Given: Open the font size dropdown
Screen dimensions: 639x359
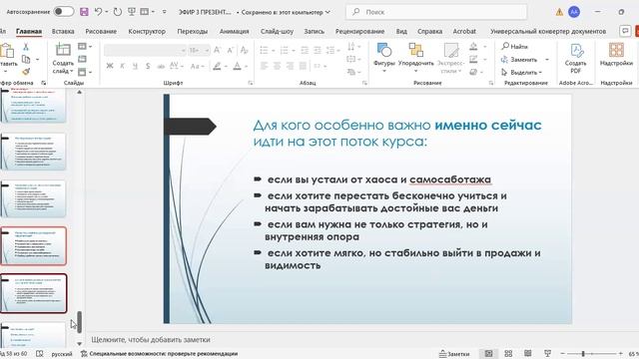Looking at the screenshot, I should tap(207, 50).
